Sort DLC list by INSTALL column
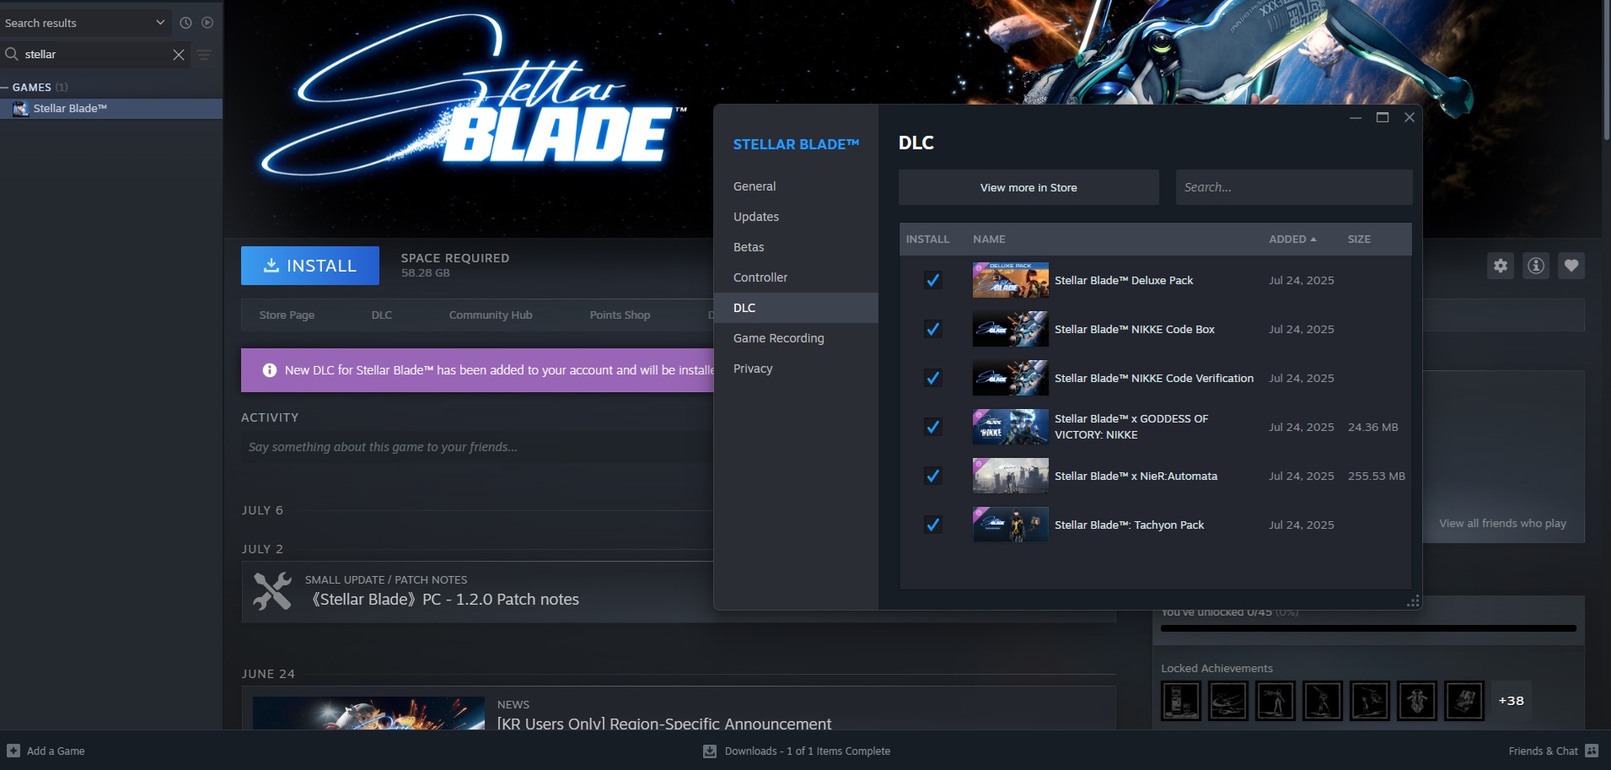 click(x=927, y=240)
